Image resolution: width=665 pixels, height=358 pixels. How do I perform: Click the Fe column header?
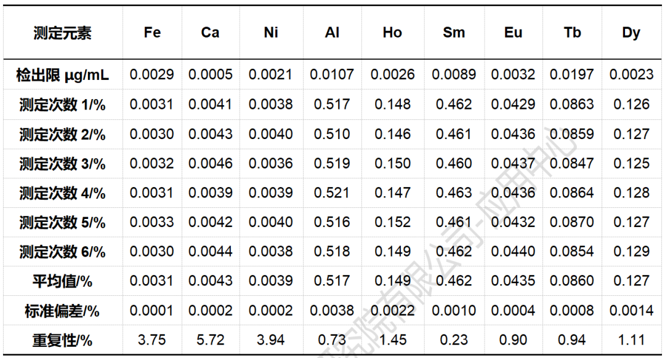tap(152, 33)
